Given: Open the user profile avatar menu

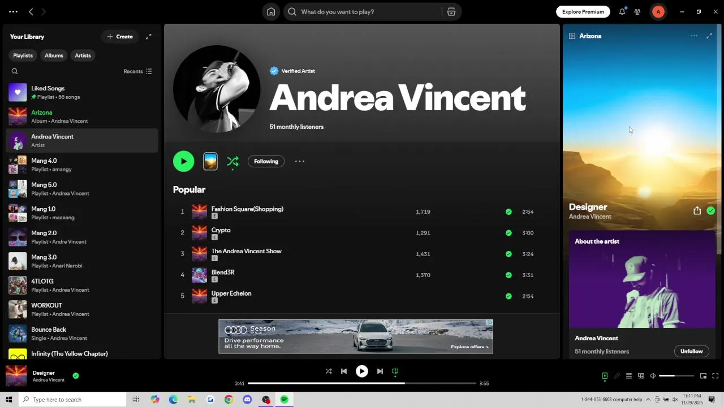Looking at the screenshot, I should pyautogui.click(x=658, y=12).
